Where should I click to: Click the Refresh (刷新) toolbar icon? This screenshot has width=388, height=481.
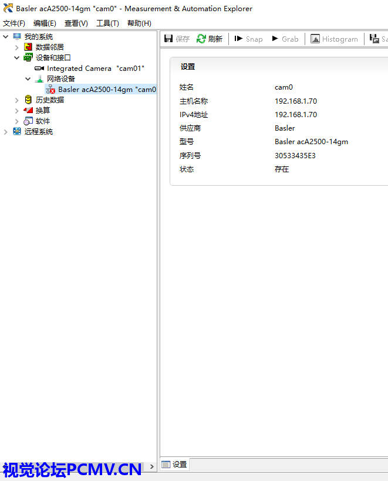(x=201, y=39)
